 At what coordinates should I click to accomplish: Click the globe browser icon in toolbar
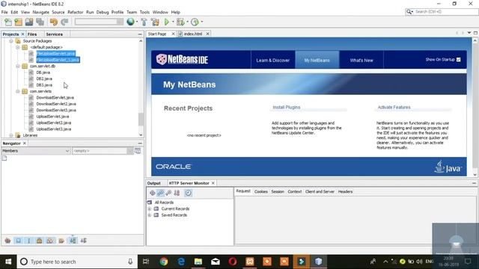[130, 22]
